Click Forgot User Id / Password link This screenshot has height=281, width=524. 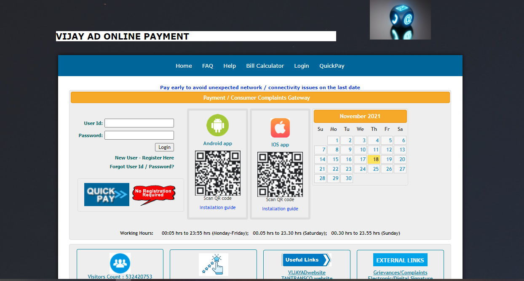[x=142, y=167]
